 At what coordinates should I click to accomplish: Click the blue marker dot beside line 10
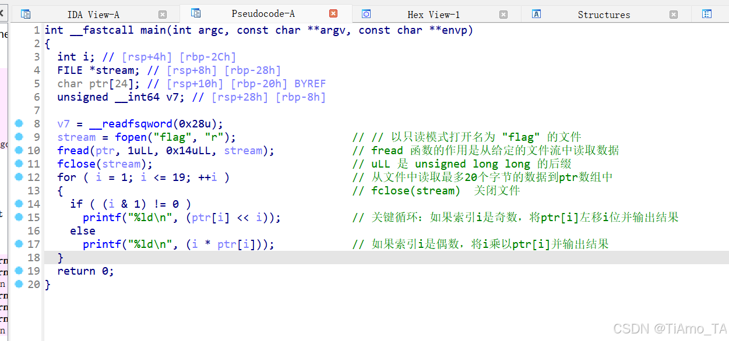pyautogui.click(x=19, y=150)
